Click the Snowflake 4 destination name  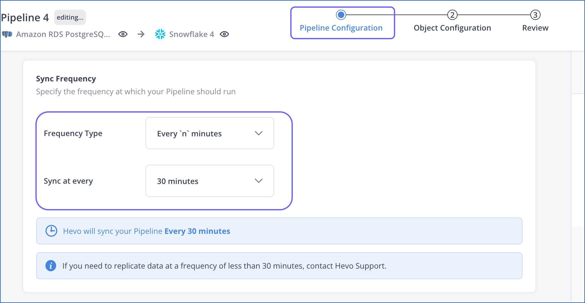[x=191, y=34]
